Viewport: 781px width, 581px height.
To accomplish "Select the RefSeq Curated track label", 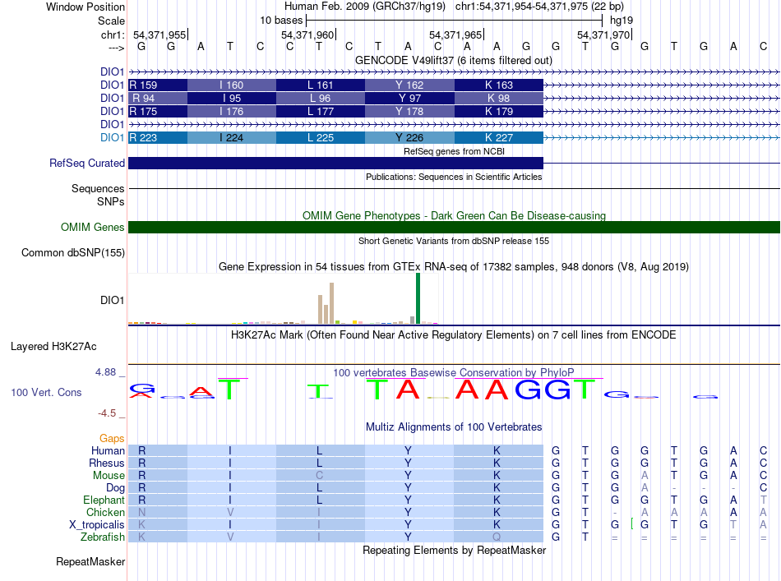I will [x=87, y=163].
